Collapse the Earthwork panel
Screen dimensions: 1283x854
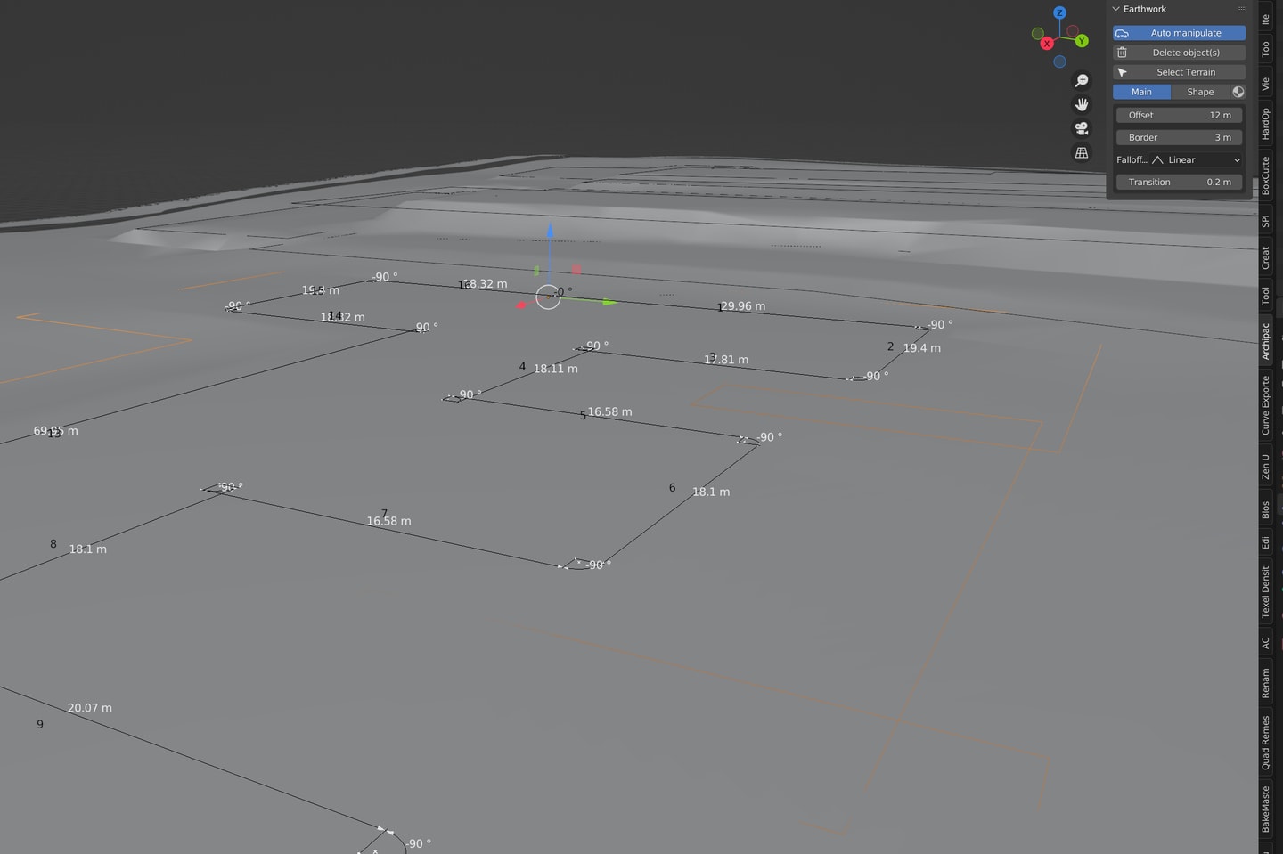[x=1116, y=9]
